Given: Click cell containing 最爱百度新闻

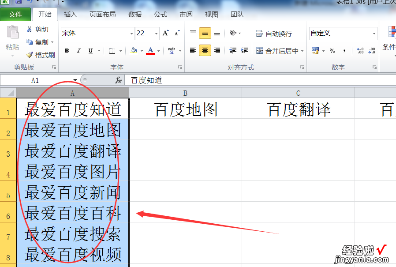Looking at the screenshot, I should coord(72,192).
